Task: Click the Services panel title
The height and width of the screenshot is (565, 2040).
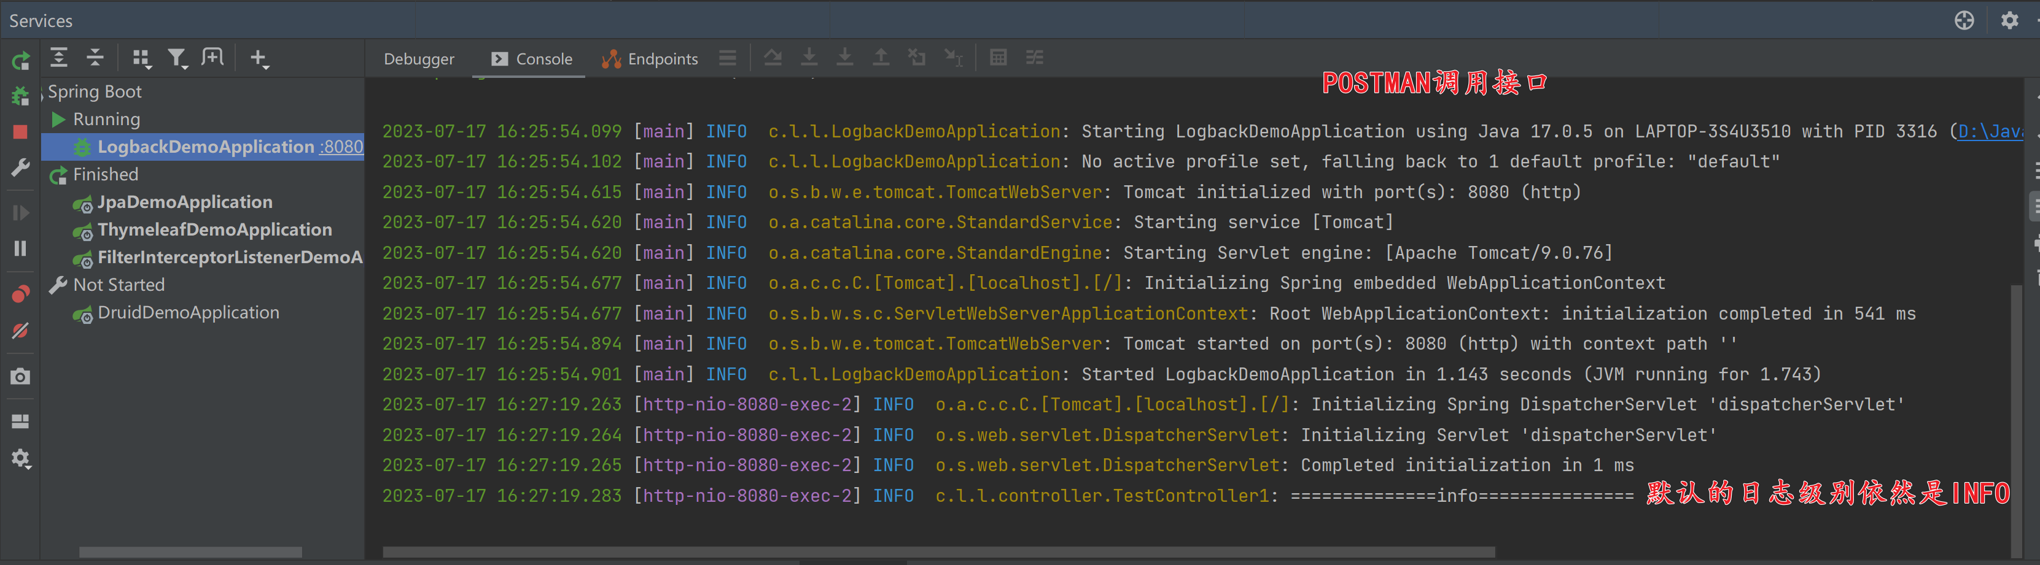Action: click(41, 21)
